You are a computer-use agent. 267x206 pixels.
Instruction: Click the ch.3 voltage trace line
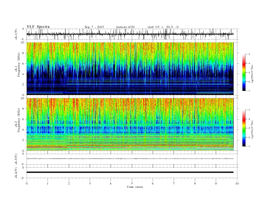coord(130,159)
